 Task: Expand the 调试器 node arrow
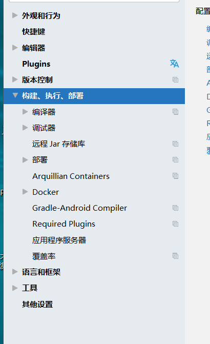25,128
